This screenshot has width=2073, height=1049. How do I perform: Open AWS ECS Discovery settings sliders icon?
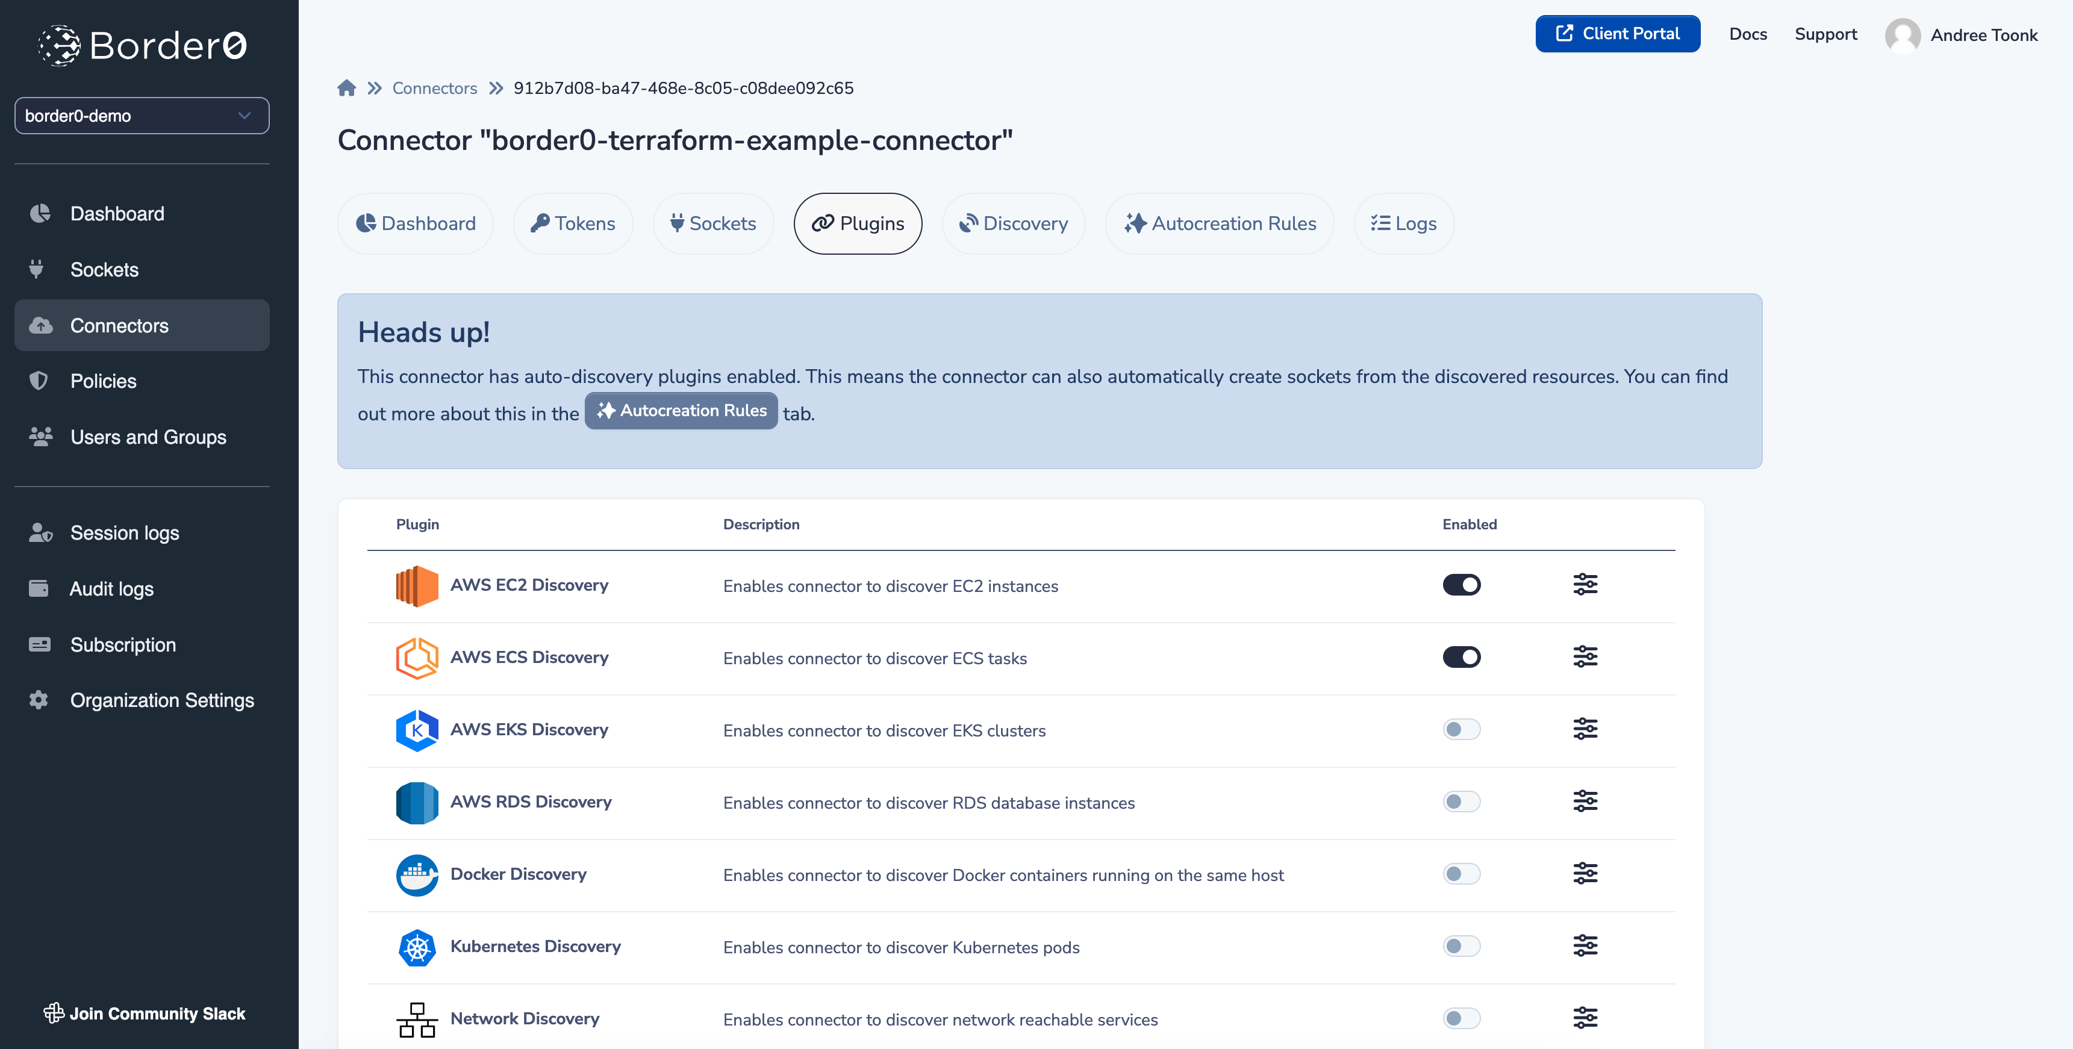click(x=1585, y=657)
